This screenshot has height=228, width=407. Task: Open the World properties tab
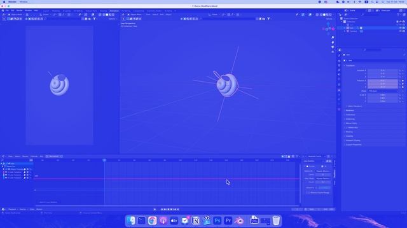(x=339, y=79)
